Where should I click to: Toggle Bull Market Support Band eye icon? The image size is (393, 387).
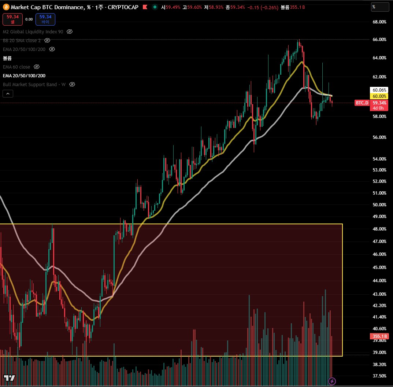coord(72,84)
